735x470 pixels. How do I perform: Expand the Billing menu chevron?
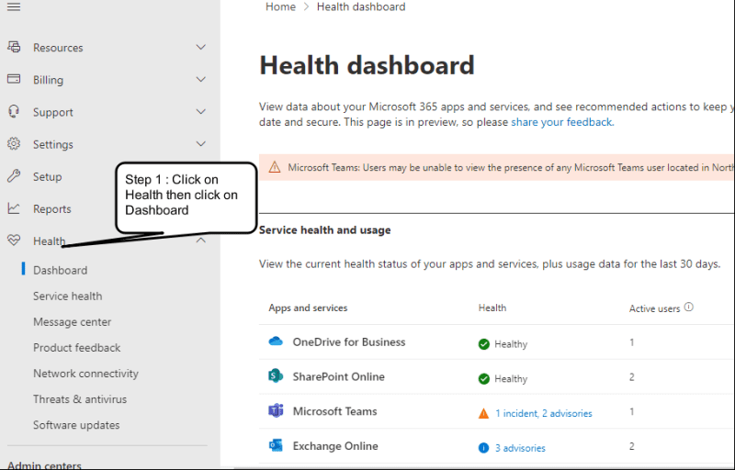(200, 80)
